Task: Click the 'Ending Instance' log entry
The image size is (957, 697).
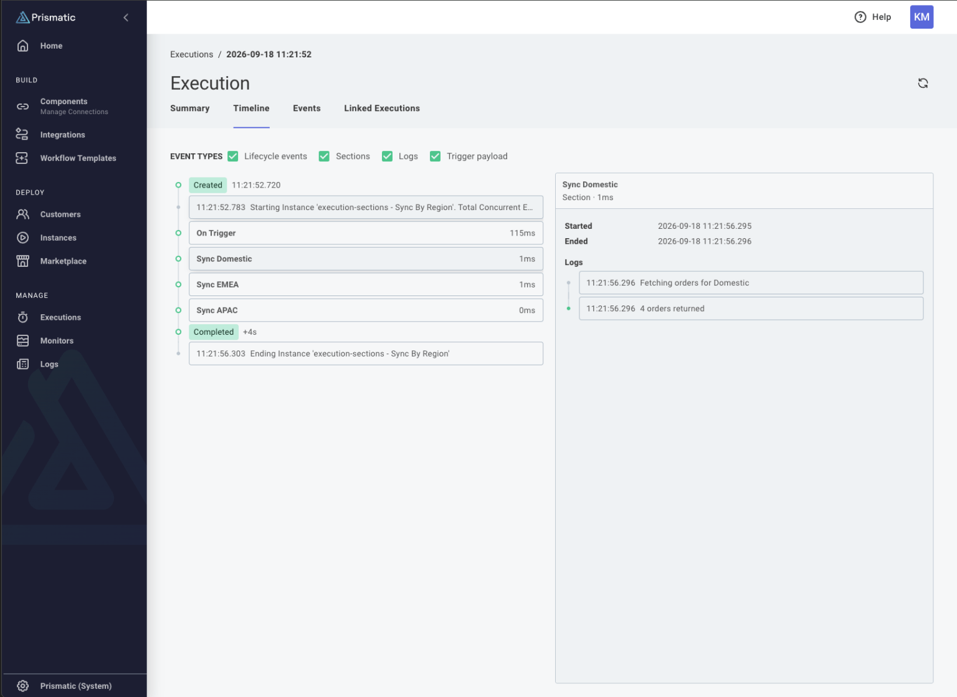Action: (x=366, y=353)
